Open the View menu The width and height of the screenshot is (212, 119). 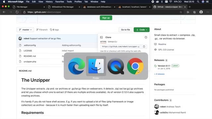(40, 2)
